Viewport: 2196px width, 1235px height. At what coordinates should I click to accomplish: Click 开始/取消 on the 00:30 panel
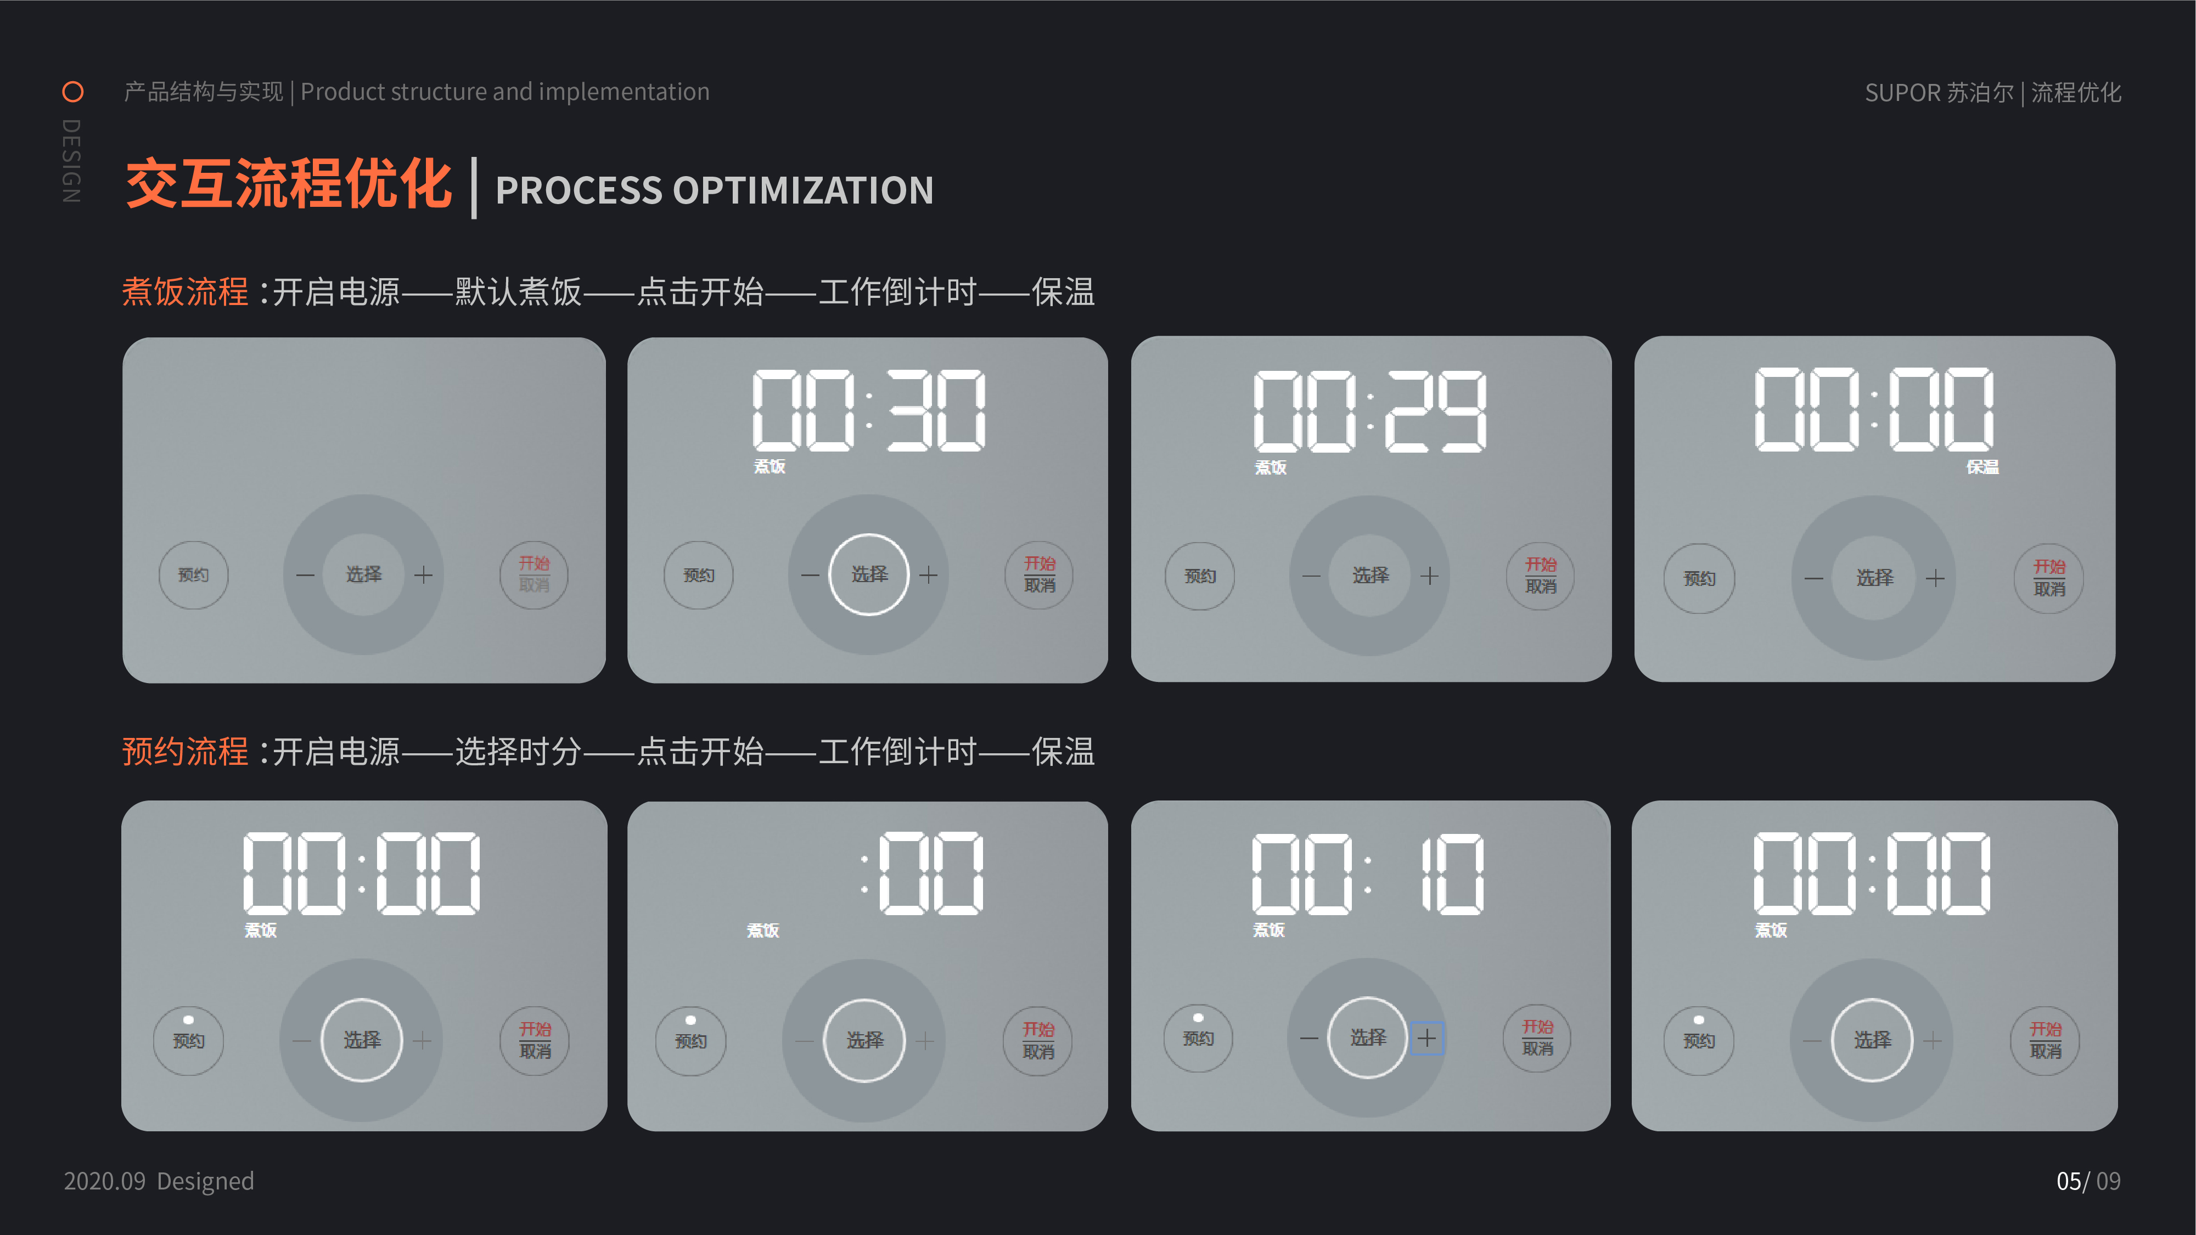tap(1039, 576)
